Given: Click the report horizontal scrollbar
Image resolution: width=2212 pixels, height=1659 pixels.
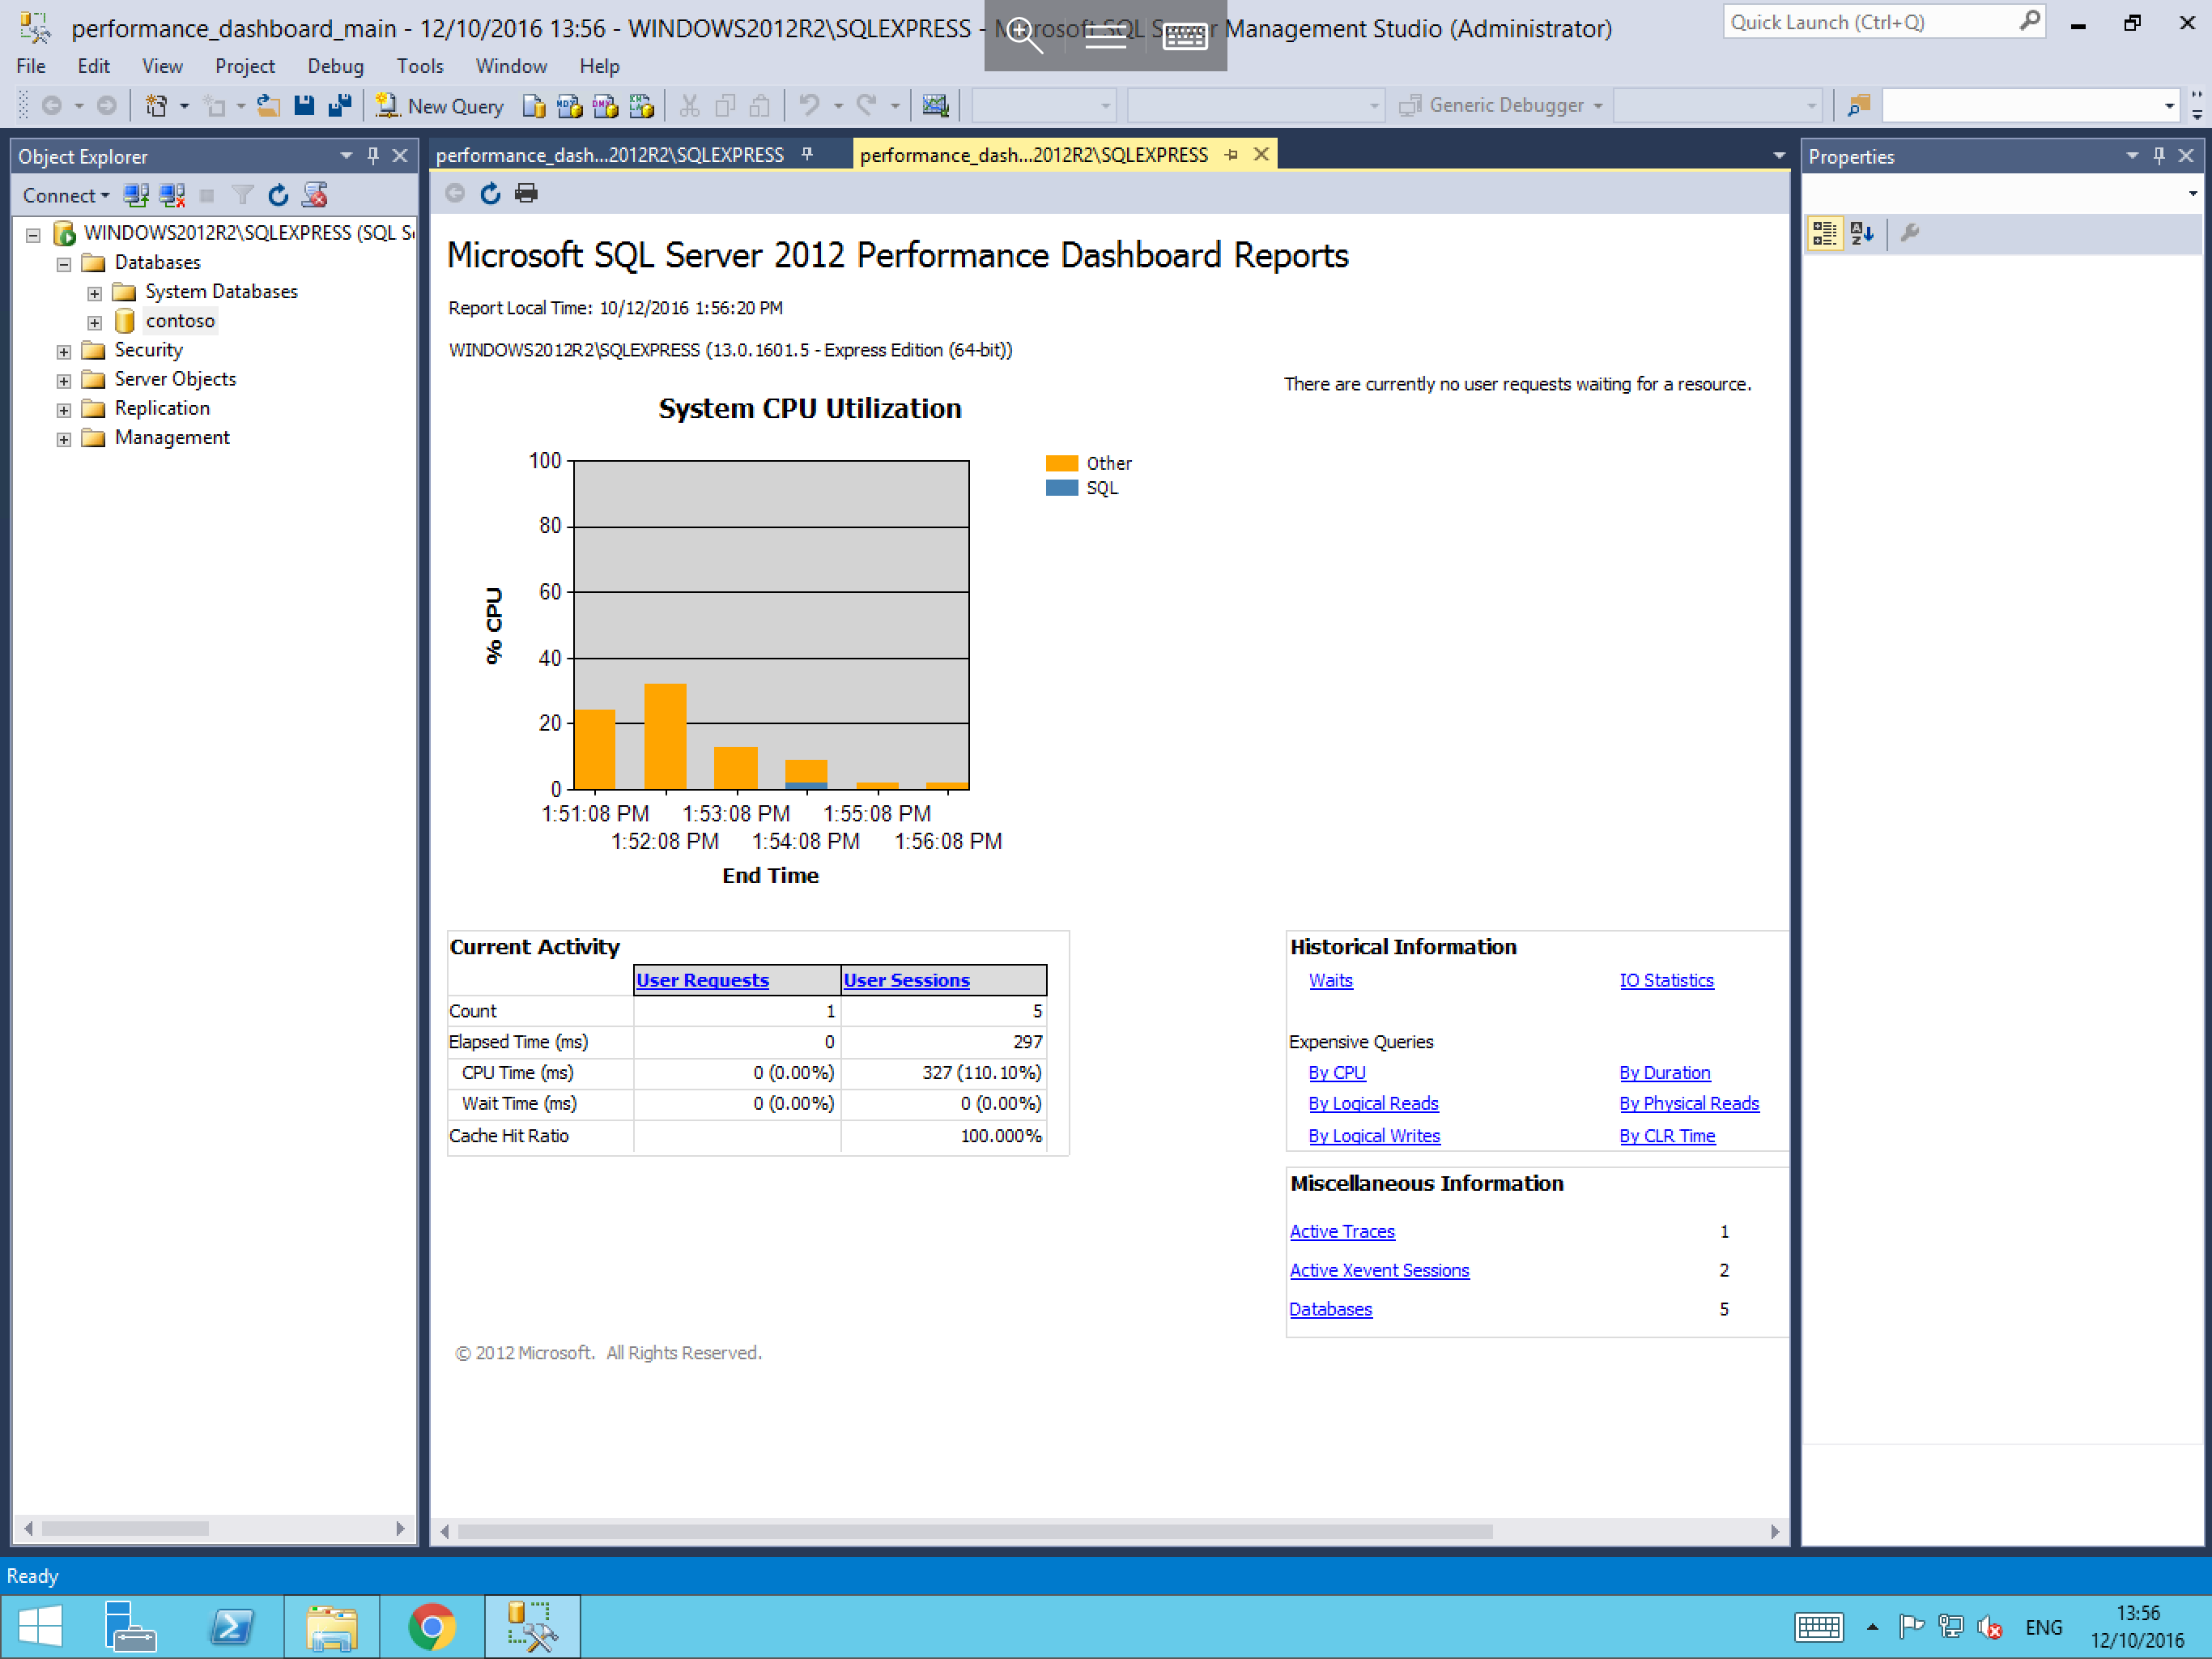Looking at the screenshot, I should coord(975,1531).
